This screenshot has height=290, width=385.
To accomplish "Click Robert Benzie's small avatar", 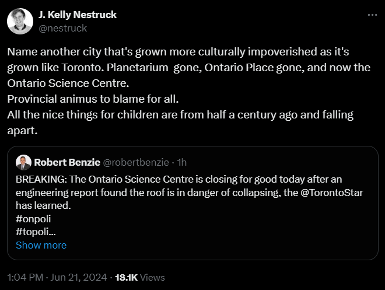I will (23, 162).
